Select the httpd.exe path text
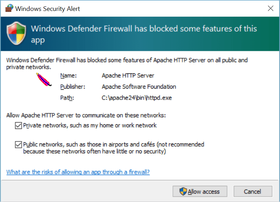Screen dimensions: 280x202 click(x=136, y=98)
